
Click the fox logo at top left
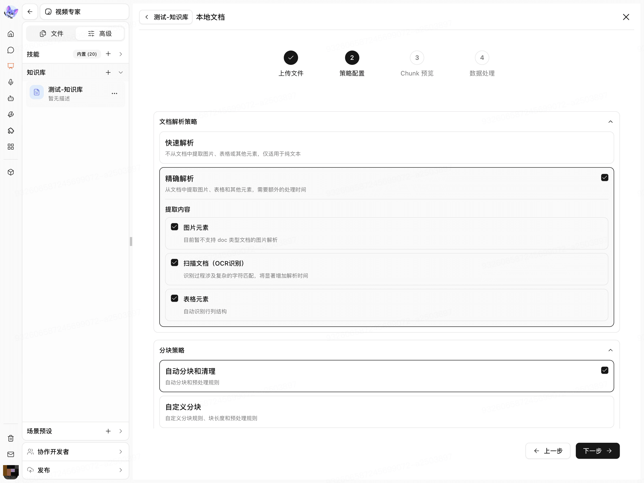pos(11,12)
